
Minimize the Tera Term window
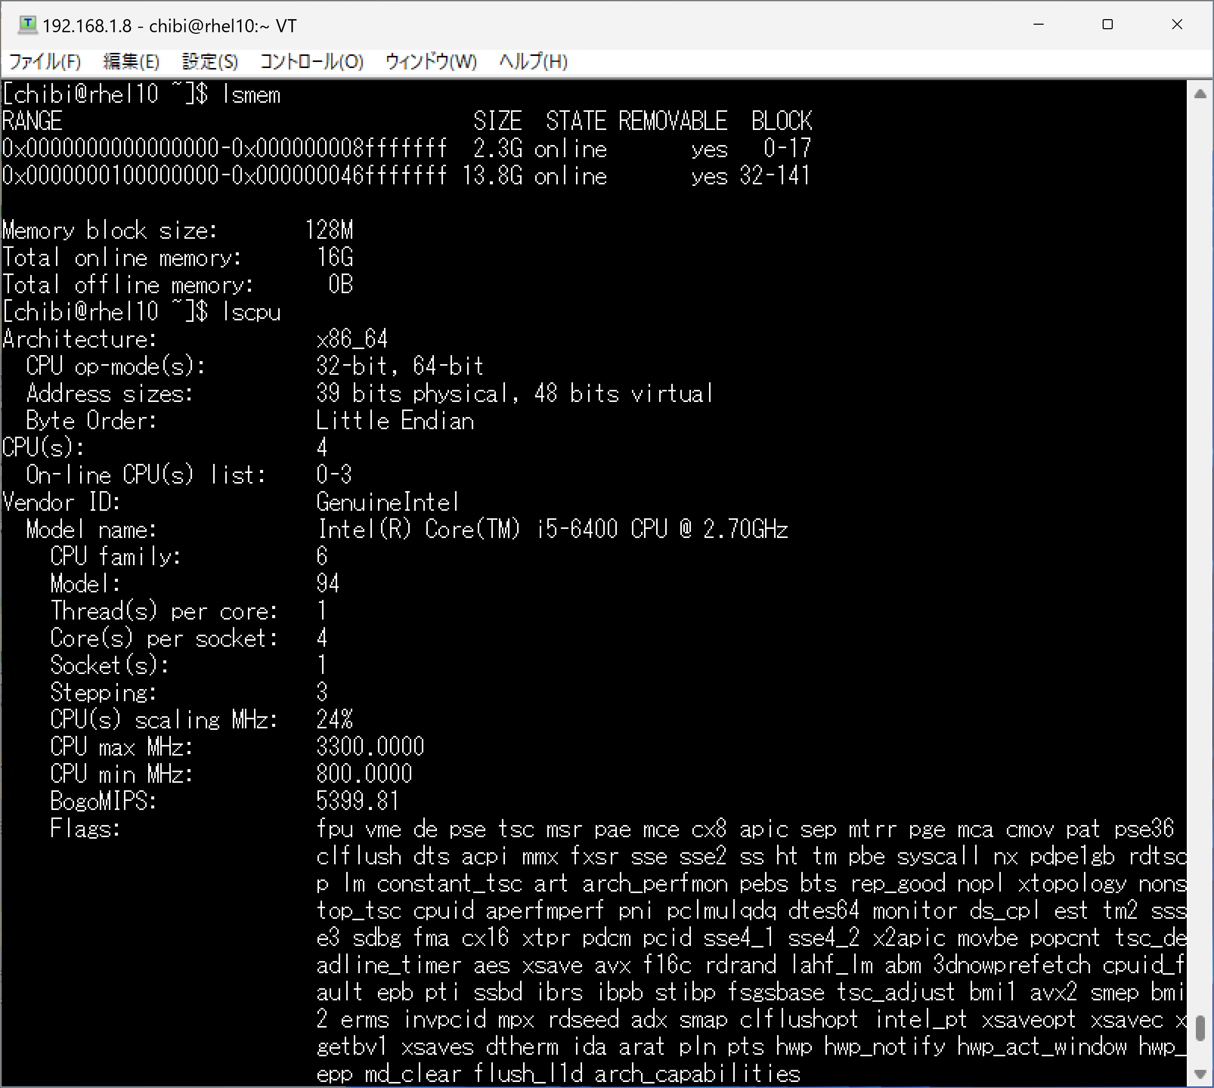pos(1038,25)
